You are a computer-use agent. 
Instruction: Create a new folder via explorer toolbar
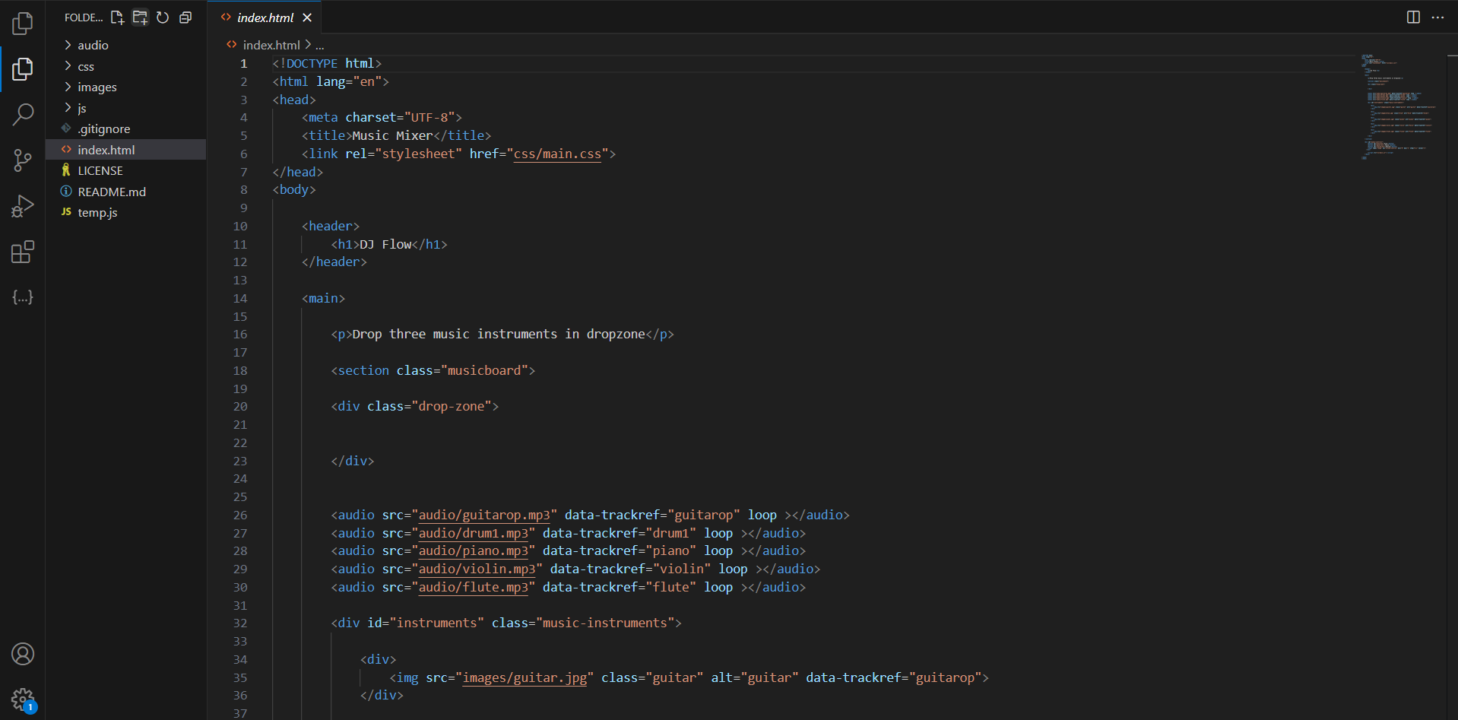point(140,17)
